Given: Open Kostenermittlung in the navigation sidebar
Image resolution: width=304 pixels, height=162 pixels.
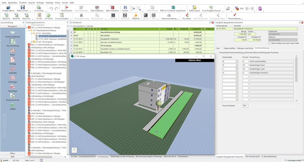Looking at the screenshot, I should tap(13, 33).
